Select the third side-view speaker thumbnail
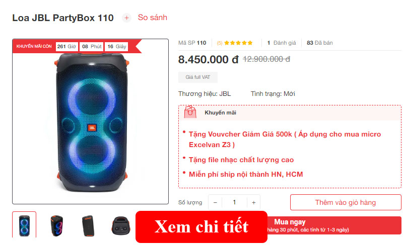Viewport: 403px width, 248px height. [x=89, y=225]
